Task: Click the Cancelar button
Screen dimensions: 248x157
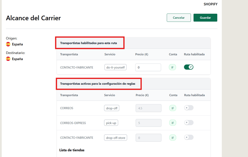Action: point(179,18)
